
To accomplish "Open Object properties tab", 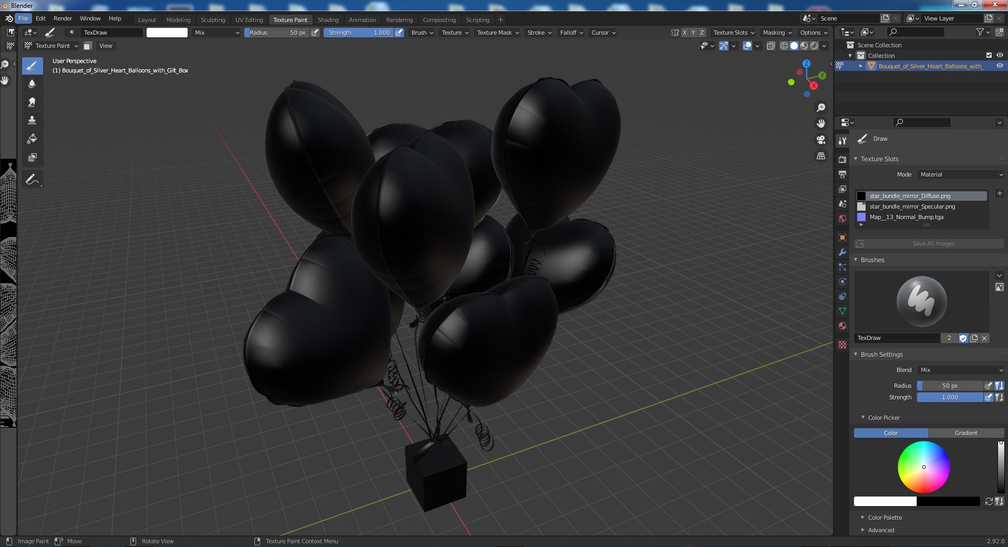I will (842, 238).
